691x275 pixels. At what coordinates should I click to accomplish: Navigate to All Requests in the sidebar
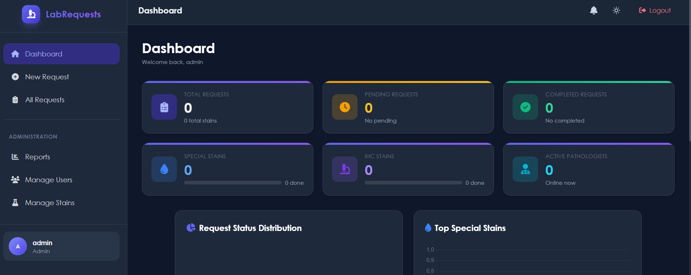pyautogui.click(x=45, y=99)
